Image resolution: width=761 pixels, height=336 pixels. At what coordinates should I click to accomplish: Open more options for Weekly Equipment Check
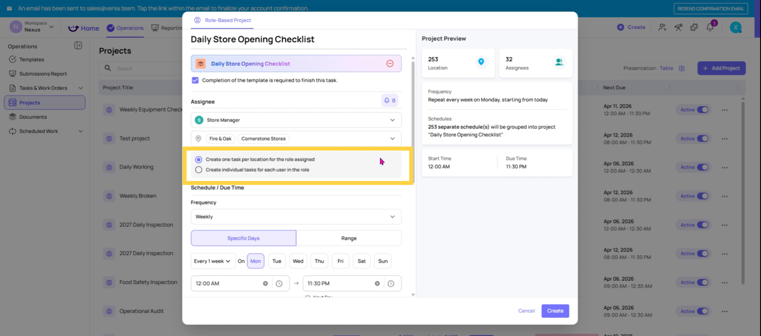coord(725,110)
